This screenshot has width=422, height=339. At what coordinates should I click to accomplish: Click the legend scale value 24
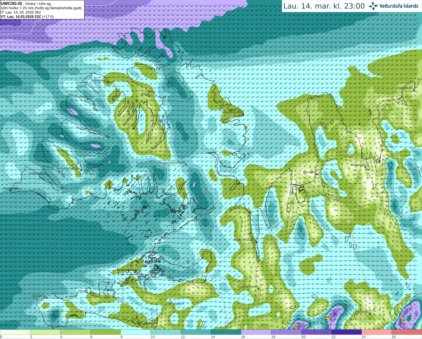point(363,337)
